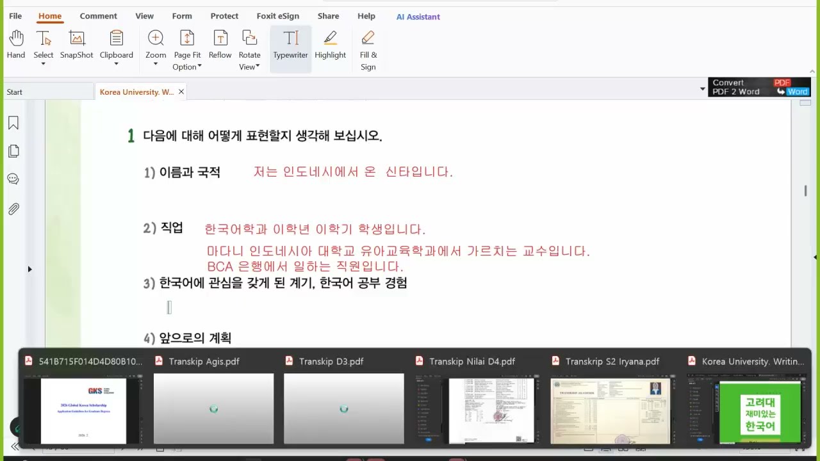Expand the Zoom dropdown arrow

tap(156, 64)
